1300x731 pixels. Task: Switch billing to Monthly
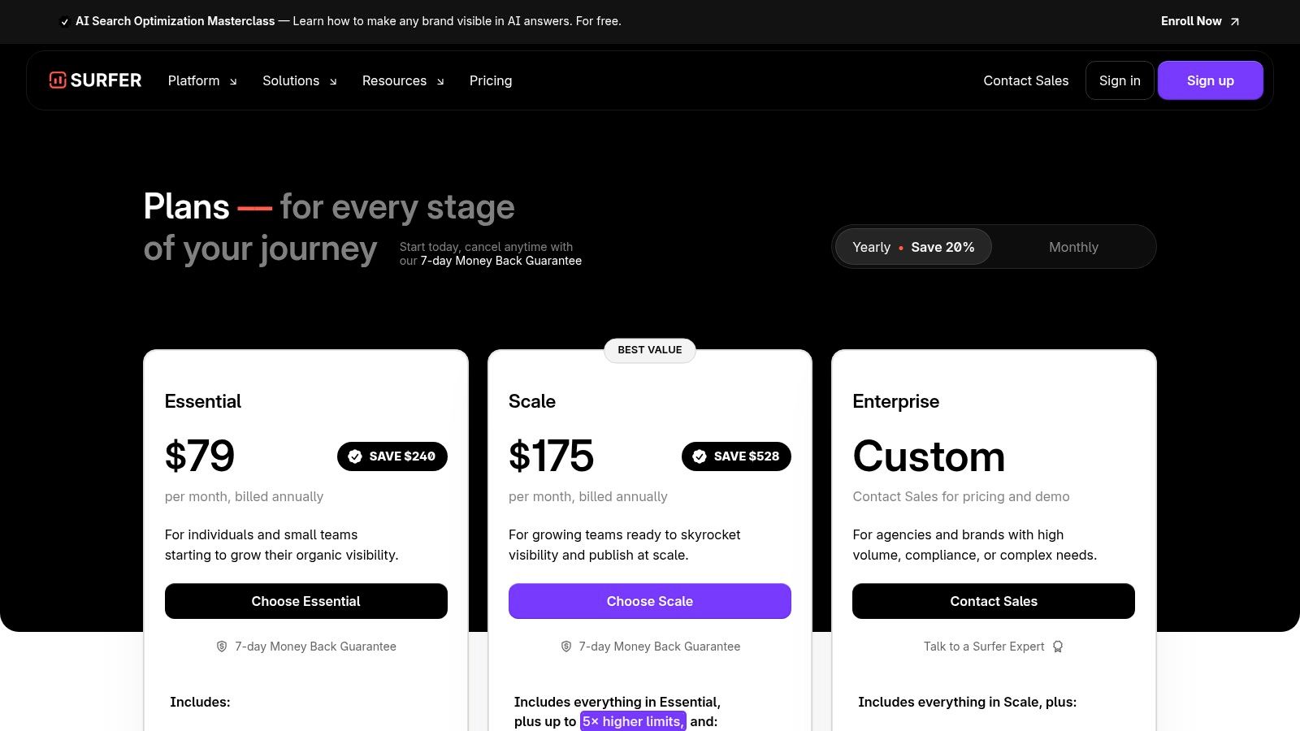click(x=1073, y=247)
